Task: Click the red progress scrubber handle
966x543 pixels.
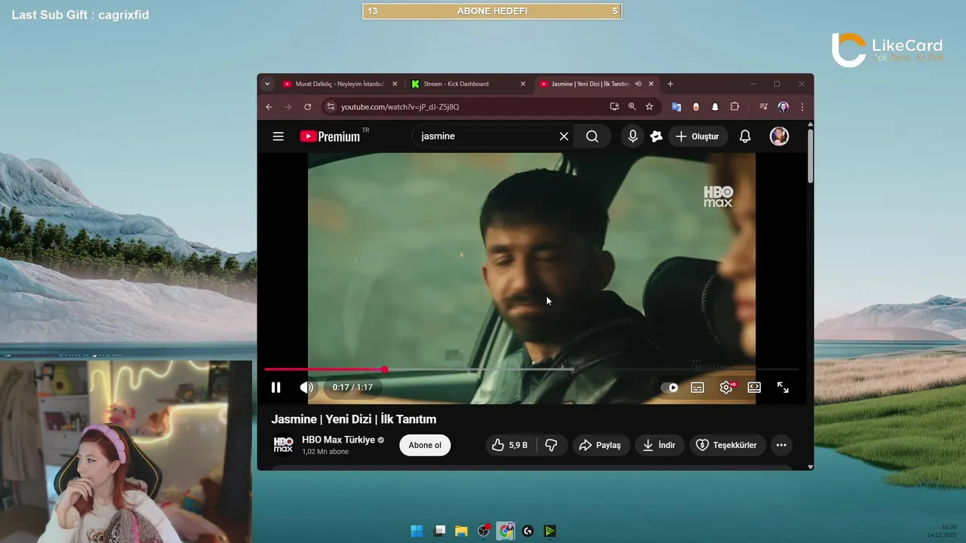Action: 385,370
